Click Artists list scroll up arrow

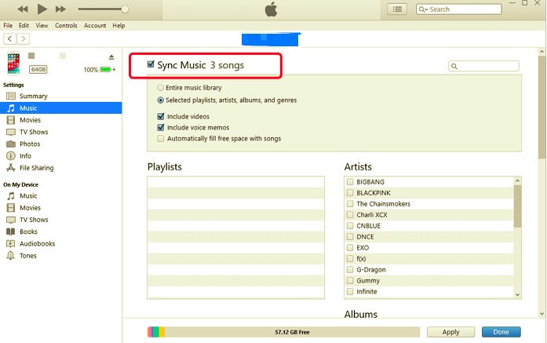(517, 181)
